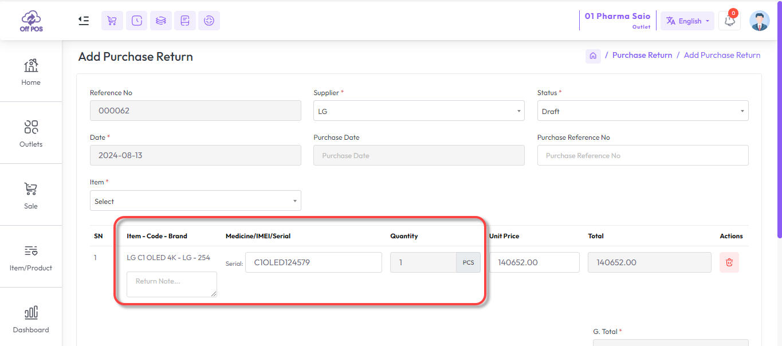
Task: Click the shopping cart icon in top toolbar
Action: click(x=112, y=21)
